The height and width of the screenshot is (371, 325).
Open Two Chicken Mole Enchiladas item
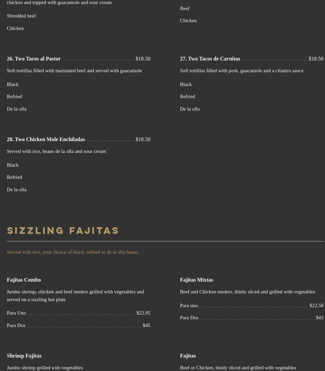(46, 139)
